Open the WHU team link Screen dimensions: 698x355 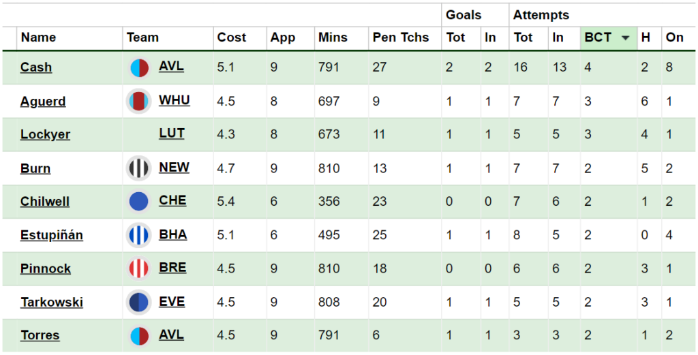click(174, 100)
